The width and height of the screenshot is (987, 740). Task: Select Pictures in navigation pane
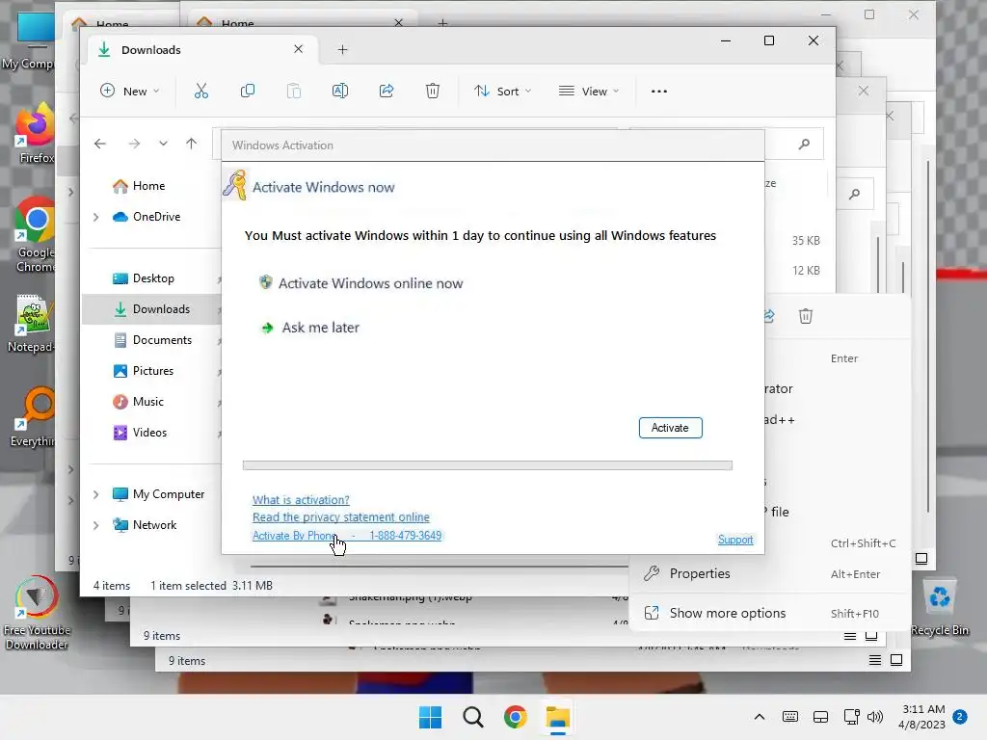(x=153, y=371)
